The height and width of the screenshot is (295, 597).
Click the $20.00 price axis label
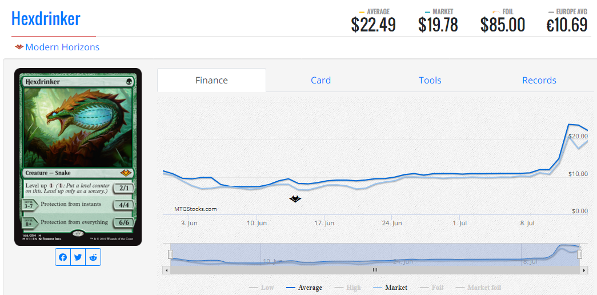pyautogui.click(x=578, y=136)
